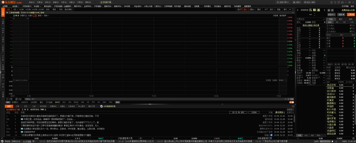Open the AI assistant avatar icon

(x=101, y=106)
